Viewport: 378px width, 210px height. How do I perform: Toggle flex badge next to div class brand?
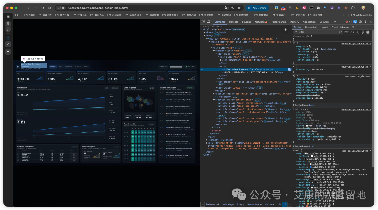pos(246,54)
